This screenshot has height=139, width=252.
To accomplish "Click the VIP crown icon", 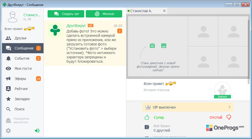I will pyautogui.click(x=148, y=107).
